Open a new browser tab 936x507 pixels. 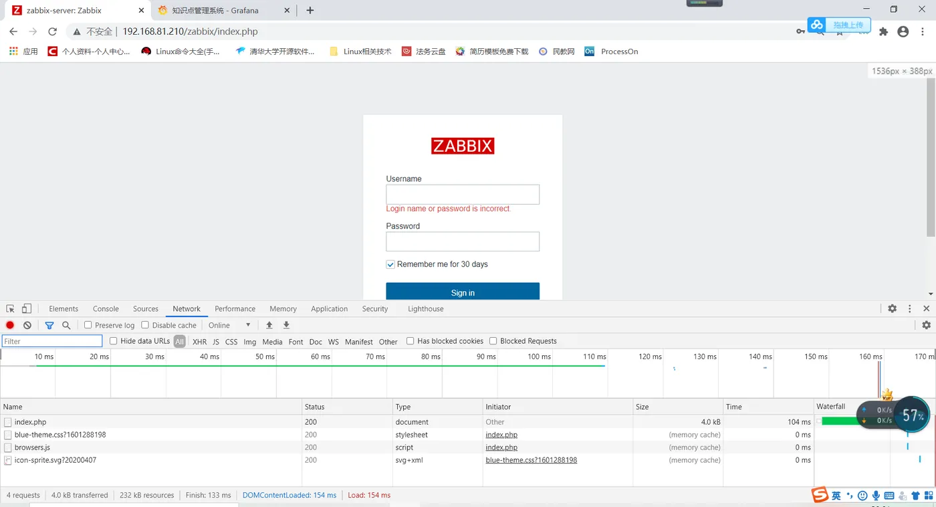[310, 10]
